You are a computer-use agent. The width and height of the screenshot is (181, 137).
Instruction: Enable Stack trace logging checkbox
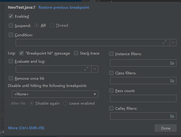[76, 53]
